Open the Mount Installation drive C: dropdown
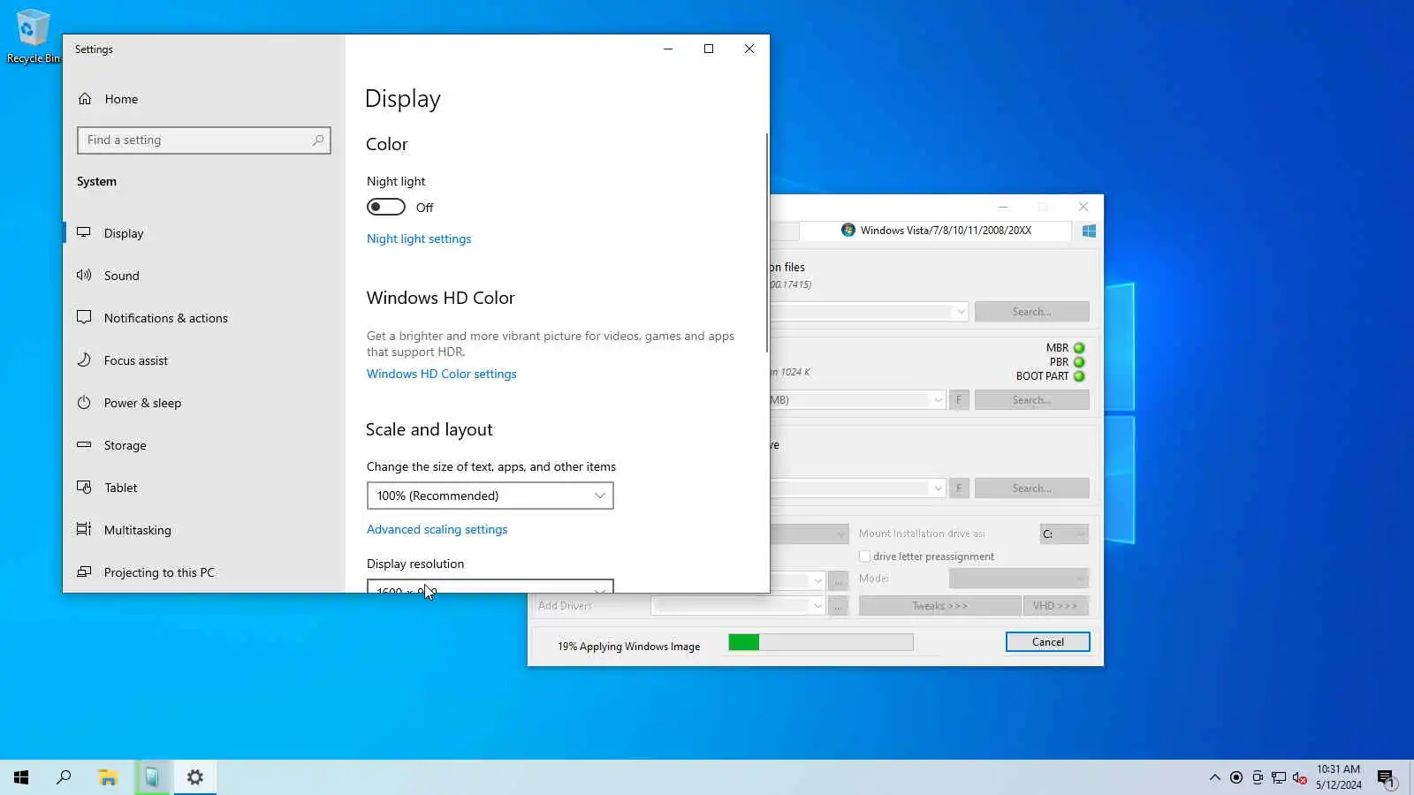The height and width of the screenshot is (795, 1414). point(1063,534)
